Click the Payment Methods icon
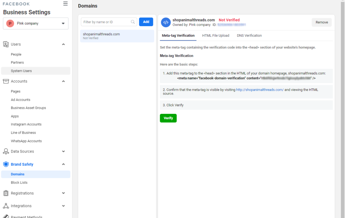Image resolution: width=345 pixels, height=218 pixels. click(6, 216)
